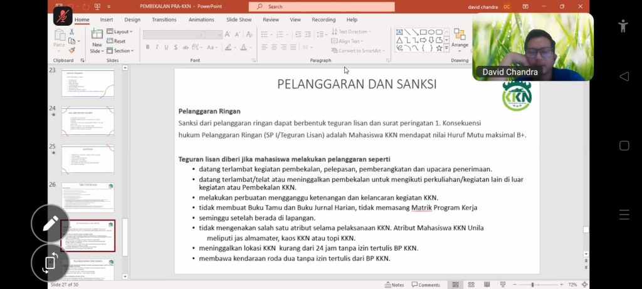Open the Section dropdown

pos(119,51)
